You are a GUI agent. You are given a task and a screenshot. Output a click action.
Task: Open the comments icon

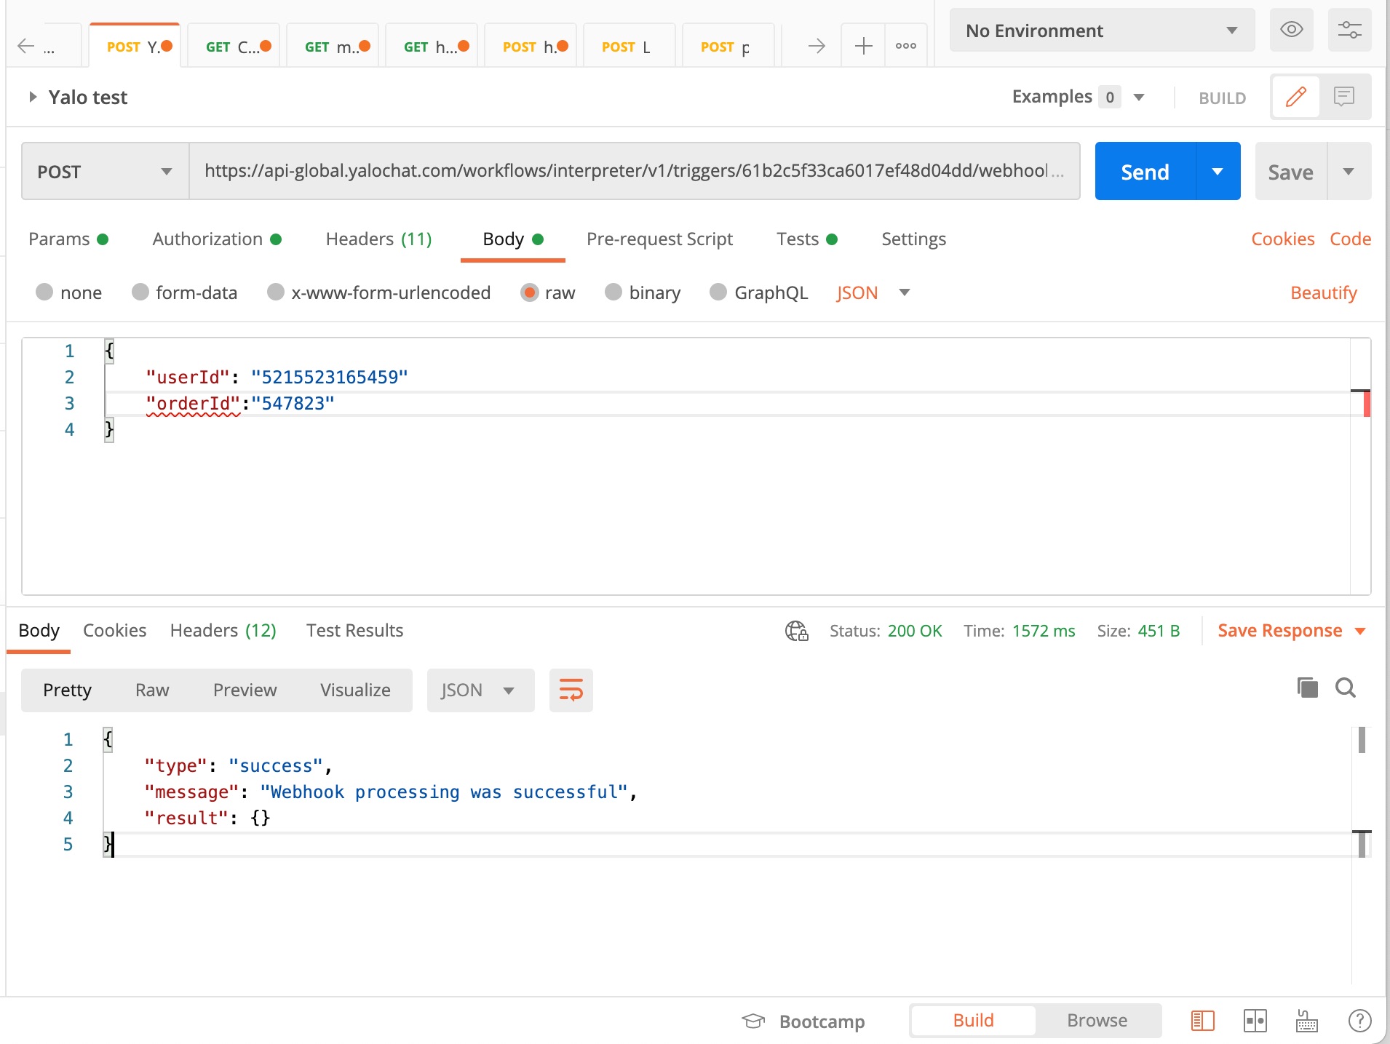(1344, 97)
